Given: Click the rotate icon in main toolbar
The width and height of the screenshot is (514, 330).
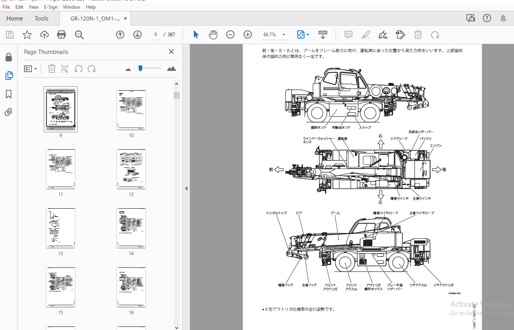Looking at the screenshot, I should click(435, 35).
